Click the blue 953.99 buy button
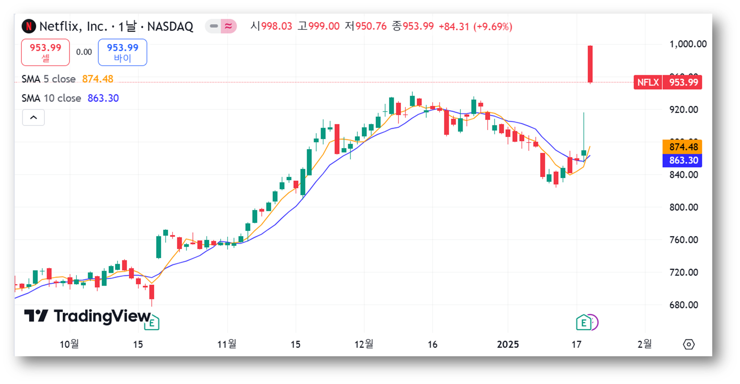740x384 pixels. 123,52
